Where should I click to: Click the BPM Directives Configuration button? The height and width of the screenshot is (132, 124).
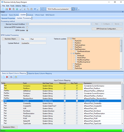[x=107, y=29]
